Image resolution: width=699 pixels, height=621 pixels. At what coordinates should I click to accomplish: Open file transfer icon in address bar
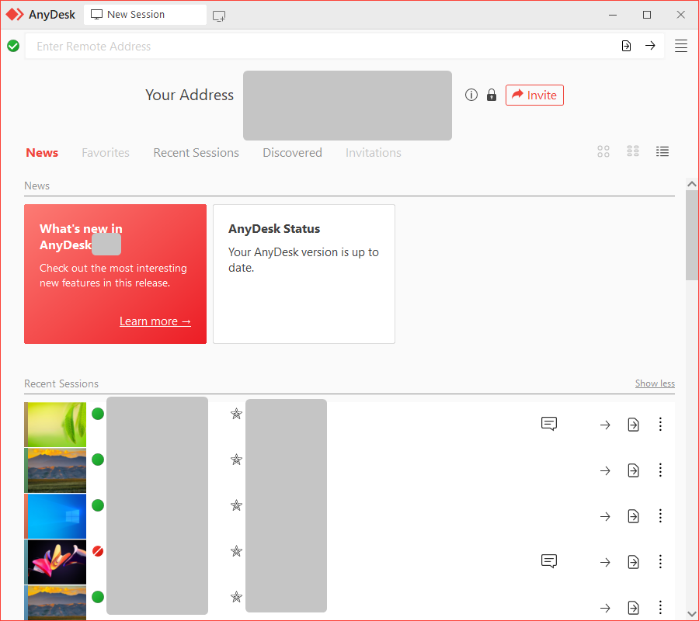click(626, 46)
